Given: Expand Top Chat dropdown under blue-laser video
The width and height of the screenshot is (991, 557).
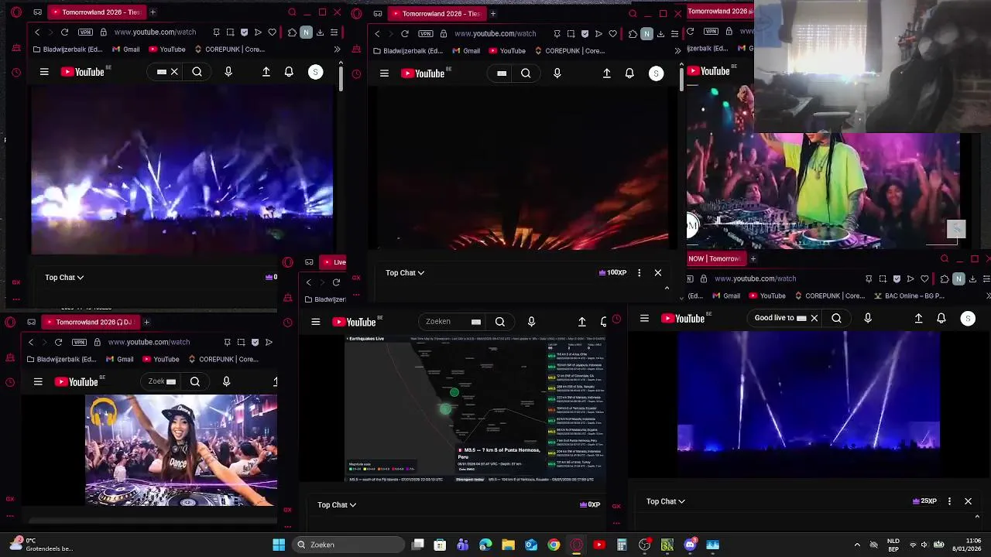Looking at the screenshot, I should (x=64, y=277).
